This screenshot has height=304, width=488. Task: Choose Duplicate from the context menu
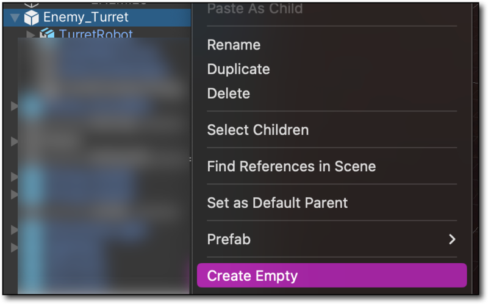[x=239, y=69]
